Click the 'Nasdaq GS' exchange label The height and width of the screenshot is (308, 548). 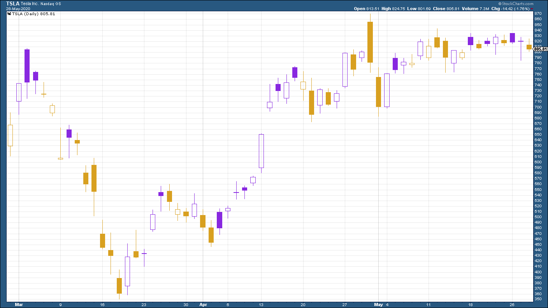[51, 3]
